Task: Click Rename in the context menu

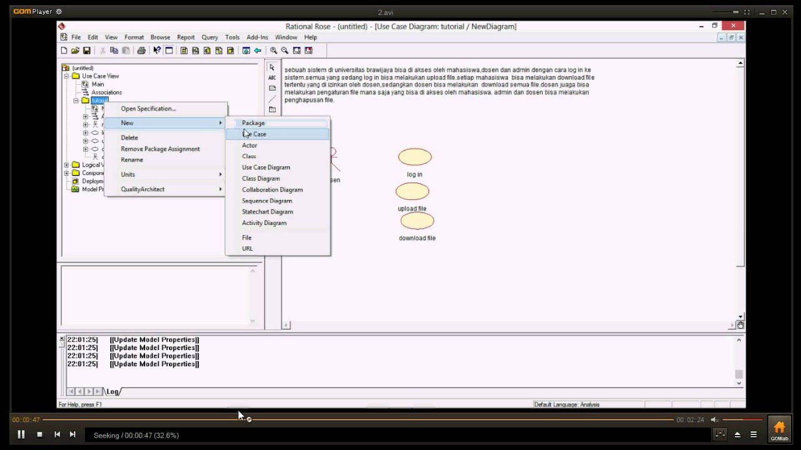Action: [166, 160]
